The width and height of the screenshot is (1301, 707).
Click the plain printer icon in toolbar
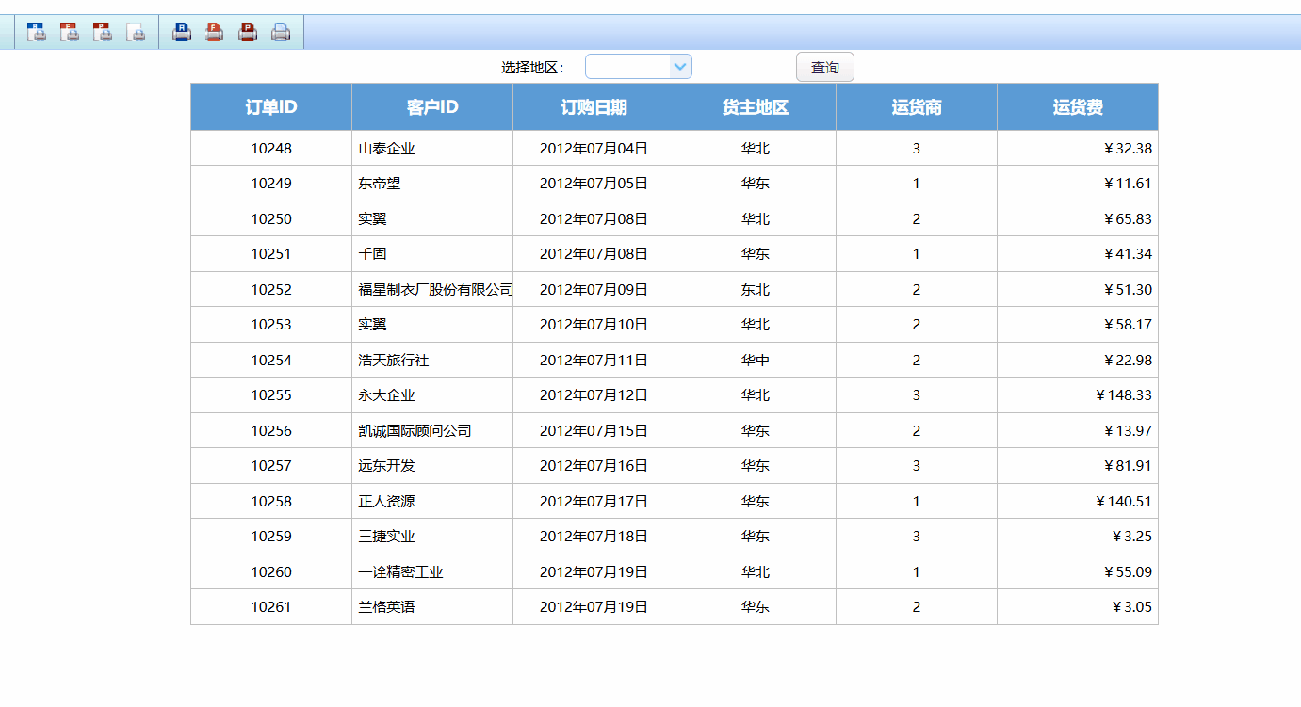(x=281, y=33)
